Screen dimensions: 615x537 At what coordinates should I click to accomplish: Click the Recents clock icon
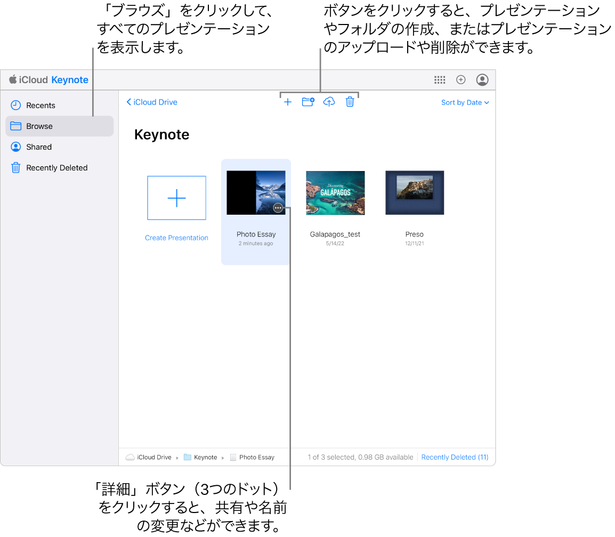point(15,105)
